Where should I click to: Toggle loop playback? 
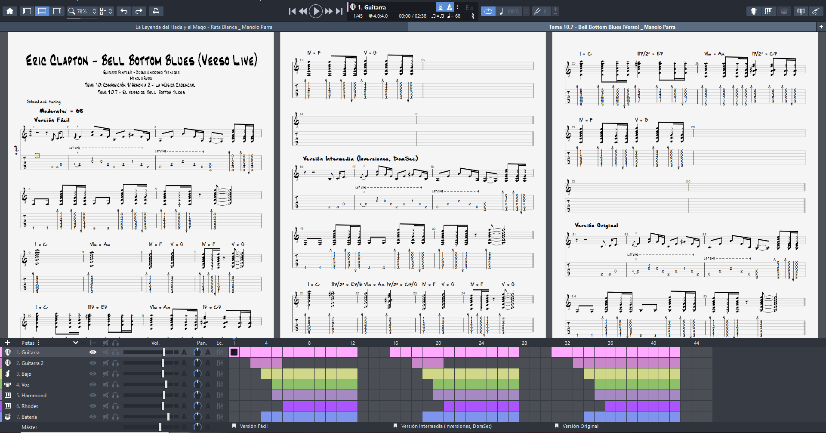[x=488, y=11]
